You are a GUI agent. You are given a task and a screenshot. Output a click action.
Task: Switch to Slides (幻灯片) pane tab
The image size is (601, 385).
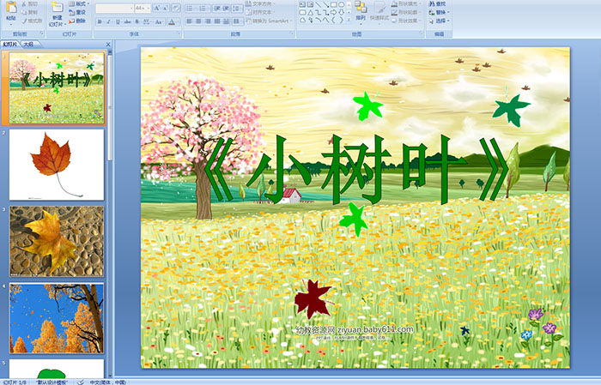pyautogui.click(x=9, y=45)
